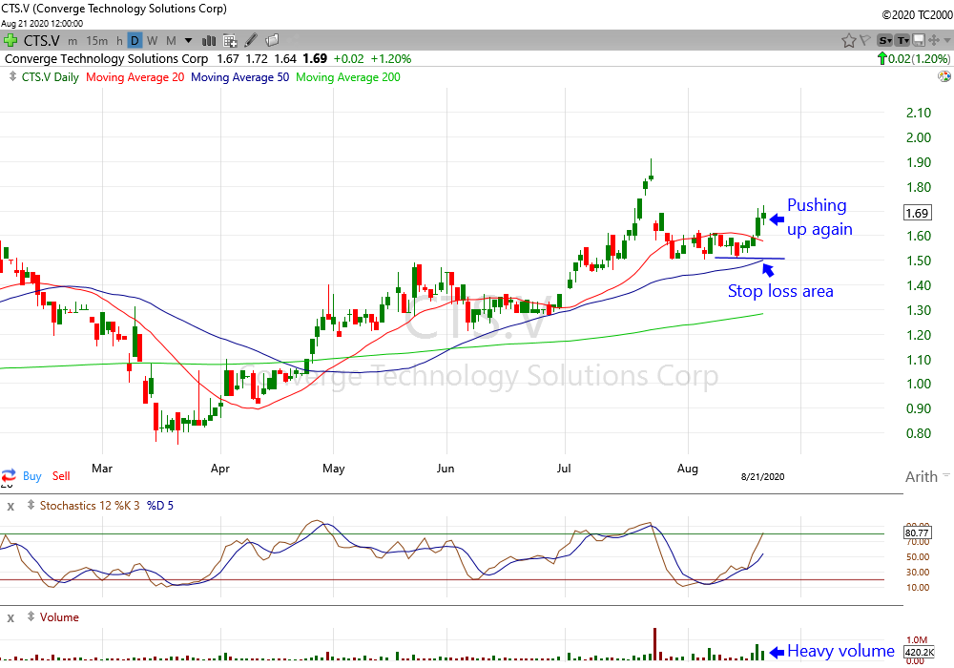Click the resize arrows beside Stochastics label
This screenshot has height=668, width=954.
click(31, 505)
